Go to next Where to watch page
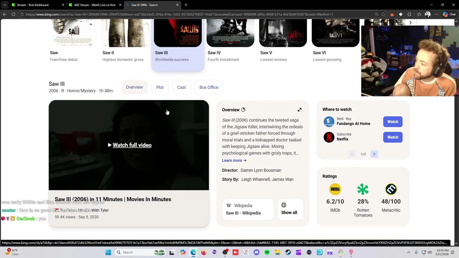 [374, 154]
